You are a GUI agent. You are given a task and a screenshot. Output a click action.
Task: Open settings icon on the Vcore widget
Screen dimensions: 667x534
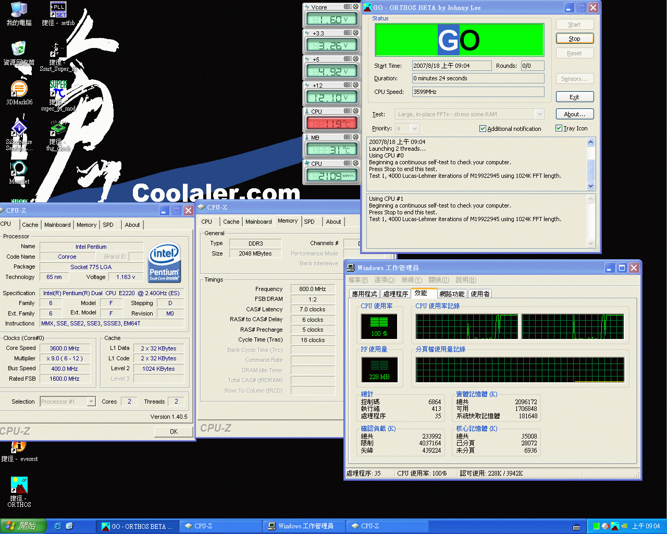(x=348, y=7)
